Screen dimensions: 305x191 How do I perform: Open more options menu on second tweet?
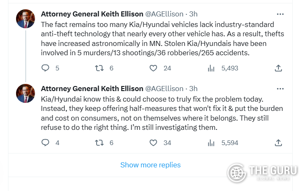[x=280, y=89]
